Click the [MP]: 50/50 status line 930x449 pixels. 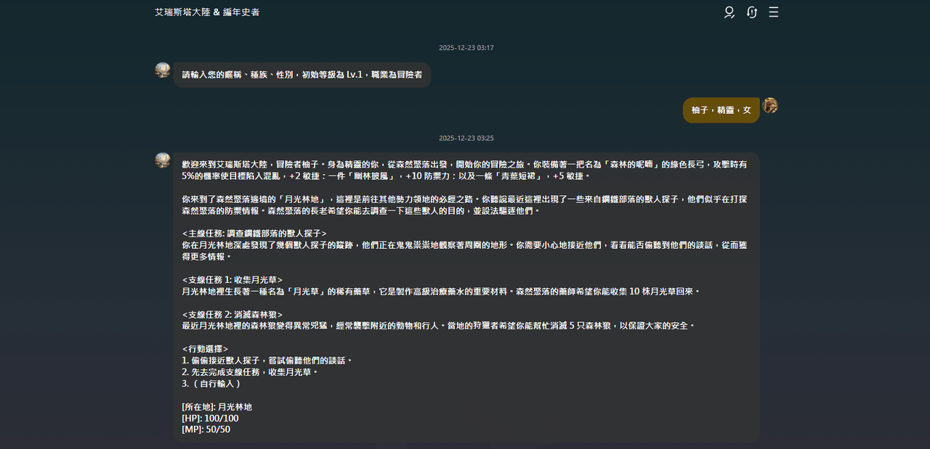(x=206, y=429)
